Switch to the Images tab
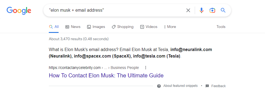The image size is (265, 98). point(96,27)
